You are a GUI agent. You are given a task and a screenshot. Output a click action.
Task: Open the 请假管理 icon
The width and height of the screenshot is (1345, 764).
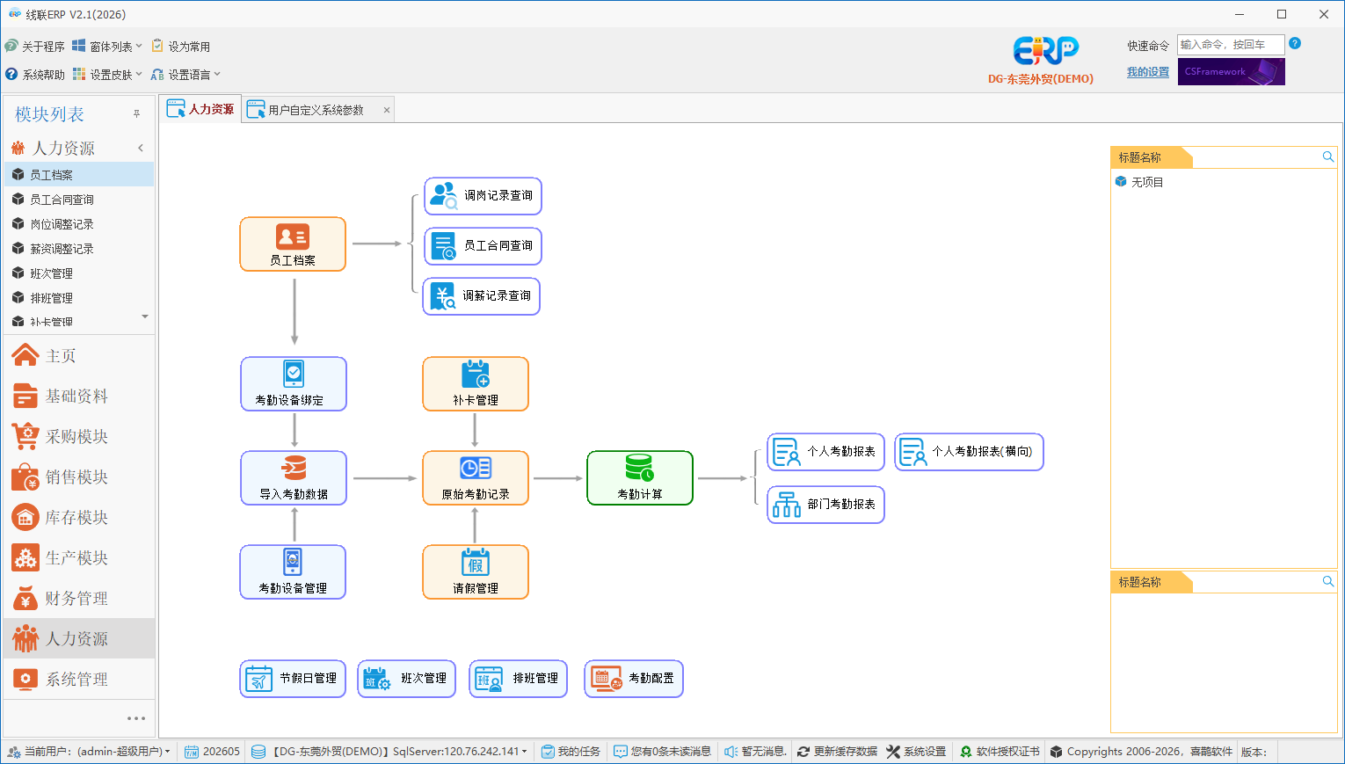(x=476, y=572)
